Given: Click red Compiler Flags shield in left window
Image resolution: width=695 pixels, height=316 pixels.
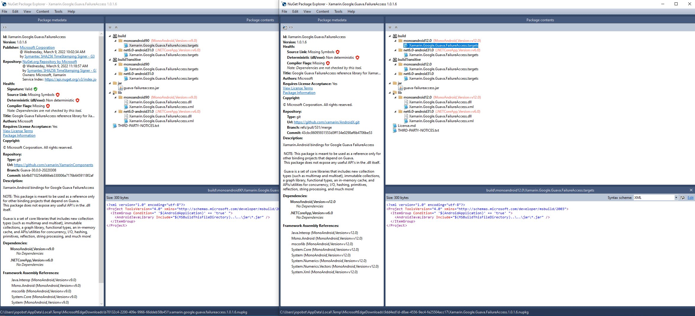Looking at the screenshot, I should [48, 106].
